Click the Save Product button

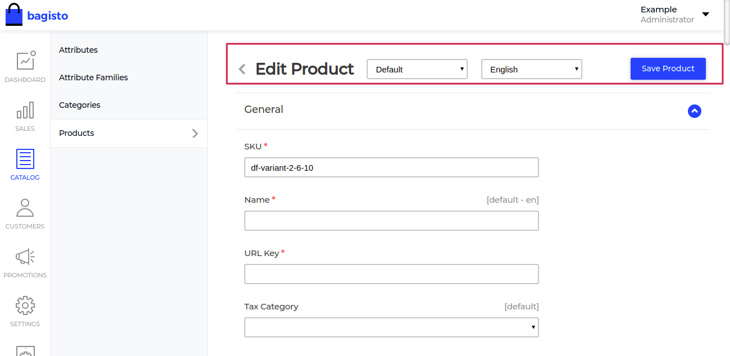click(x=668, y=69)
